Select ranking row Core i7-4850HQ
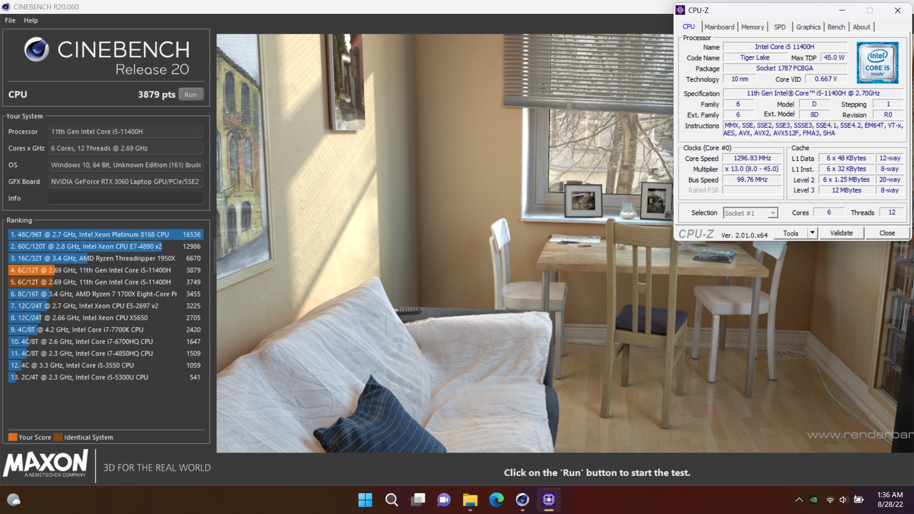914x514 pixels. tap(105, 354)
